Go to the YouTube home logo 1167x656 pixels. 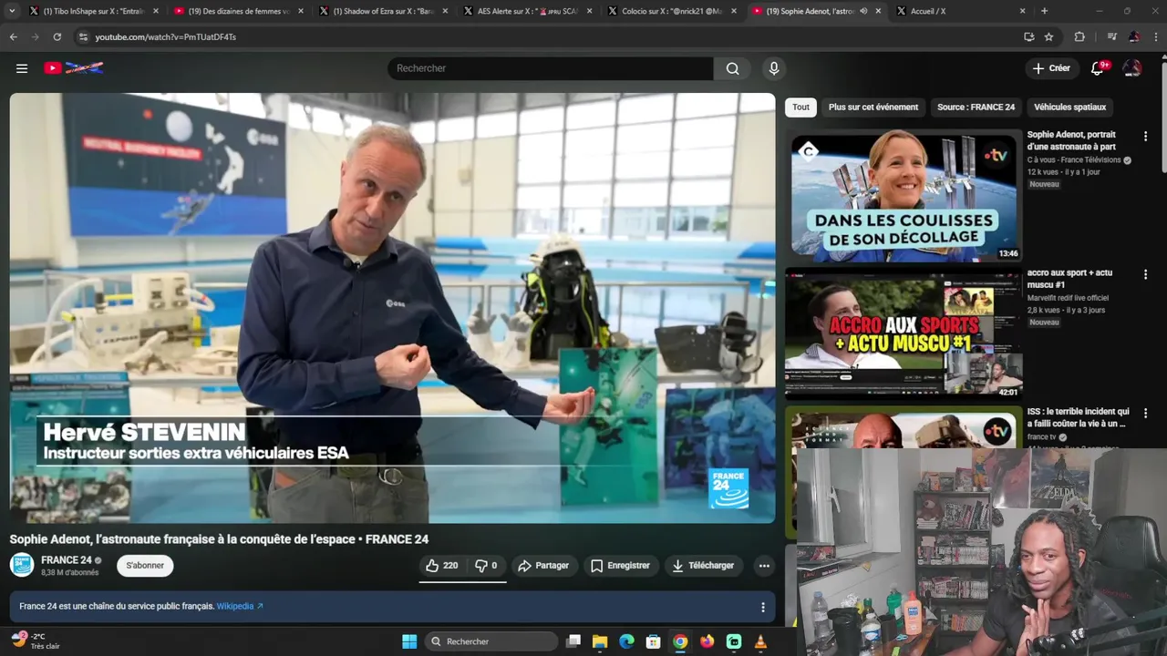tap(74, 68)
